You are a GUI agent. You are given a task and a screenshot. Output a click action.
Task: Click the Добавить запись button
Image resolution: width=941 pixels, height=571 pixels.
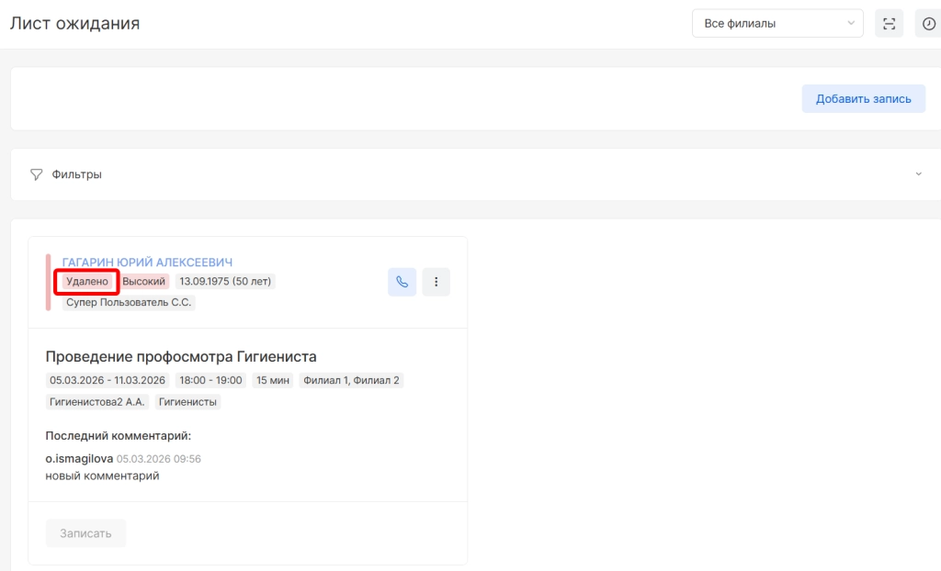coord(863,99)
